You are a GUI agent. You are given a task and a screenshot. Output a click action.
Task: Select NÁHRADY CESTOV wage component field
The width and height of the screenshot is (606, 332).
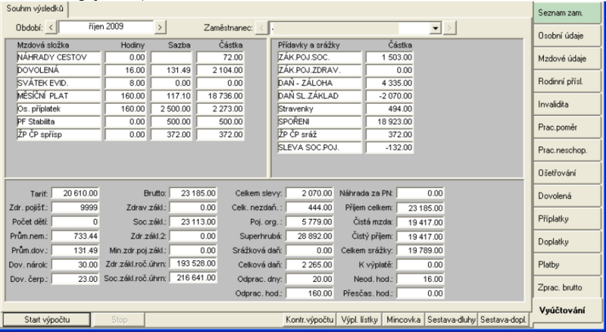click(x=59, y=58)
